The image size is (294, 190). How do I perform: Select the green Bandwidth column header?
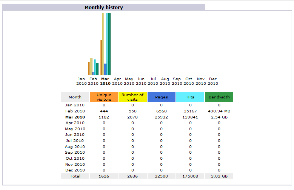tap(219, 97)
